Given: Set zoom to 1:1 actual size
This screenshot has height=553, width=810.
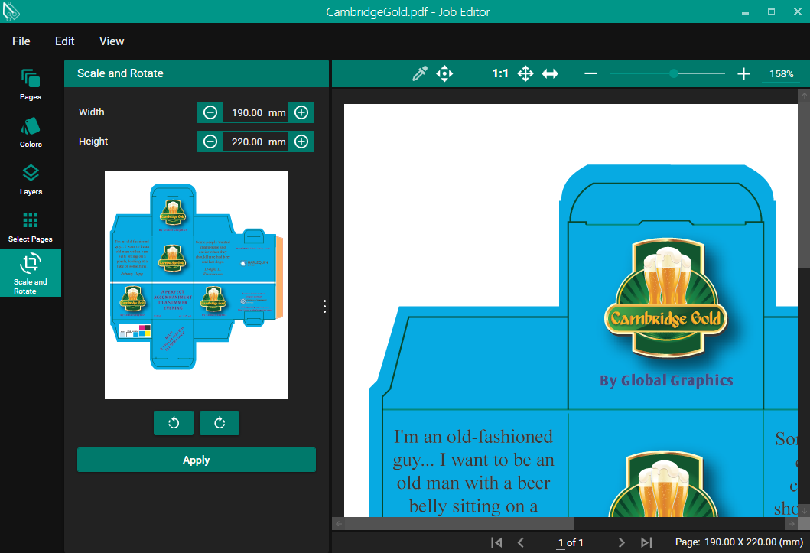Looking at the screenshot, I should (x=500, y=74).
